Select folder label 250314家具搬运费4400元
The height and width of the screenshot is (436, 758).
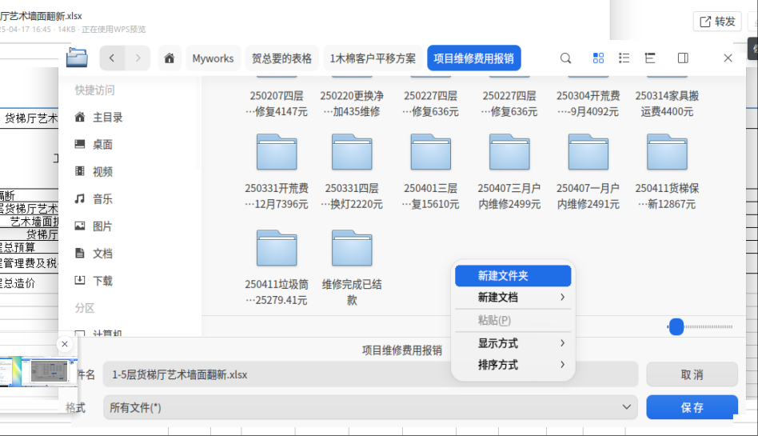click(x=667, y=103)
